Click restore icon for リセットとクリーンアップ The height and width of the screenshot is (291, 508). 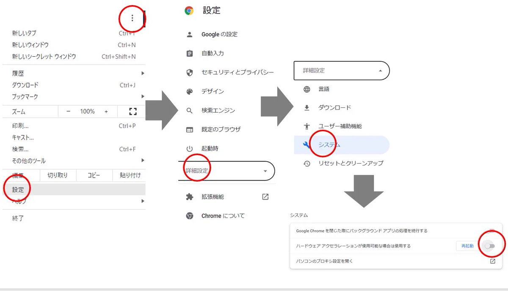(307, 163)
